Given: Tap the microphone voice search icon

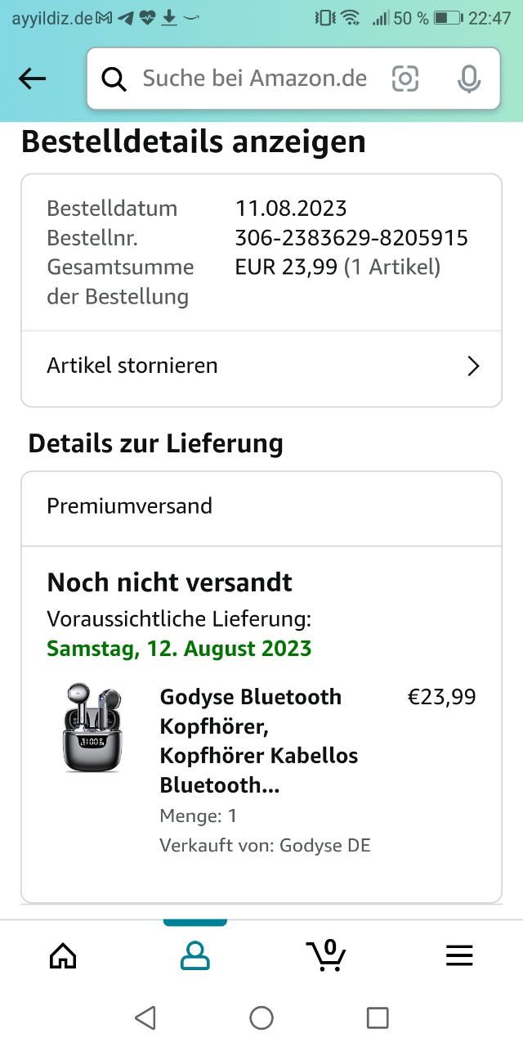Looking at the screenshot, I should tap(468, 79).
